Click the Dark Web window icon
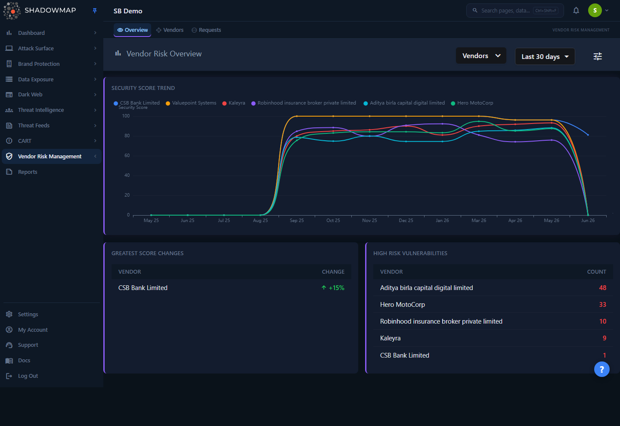 pos(9,95)
